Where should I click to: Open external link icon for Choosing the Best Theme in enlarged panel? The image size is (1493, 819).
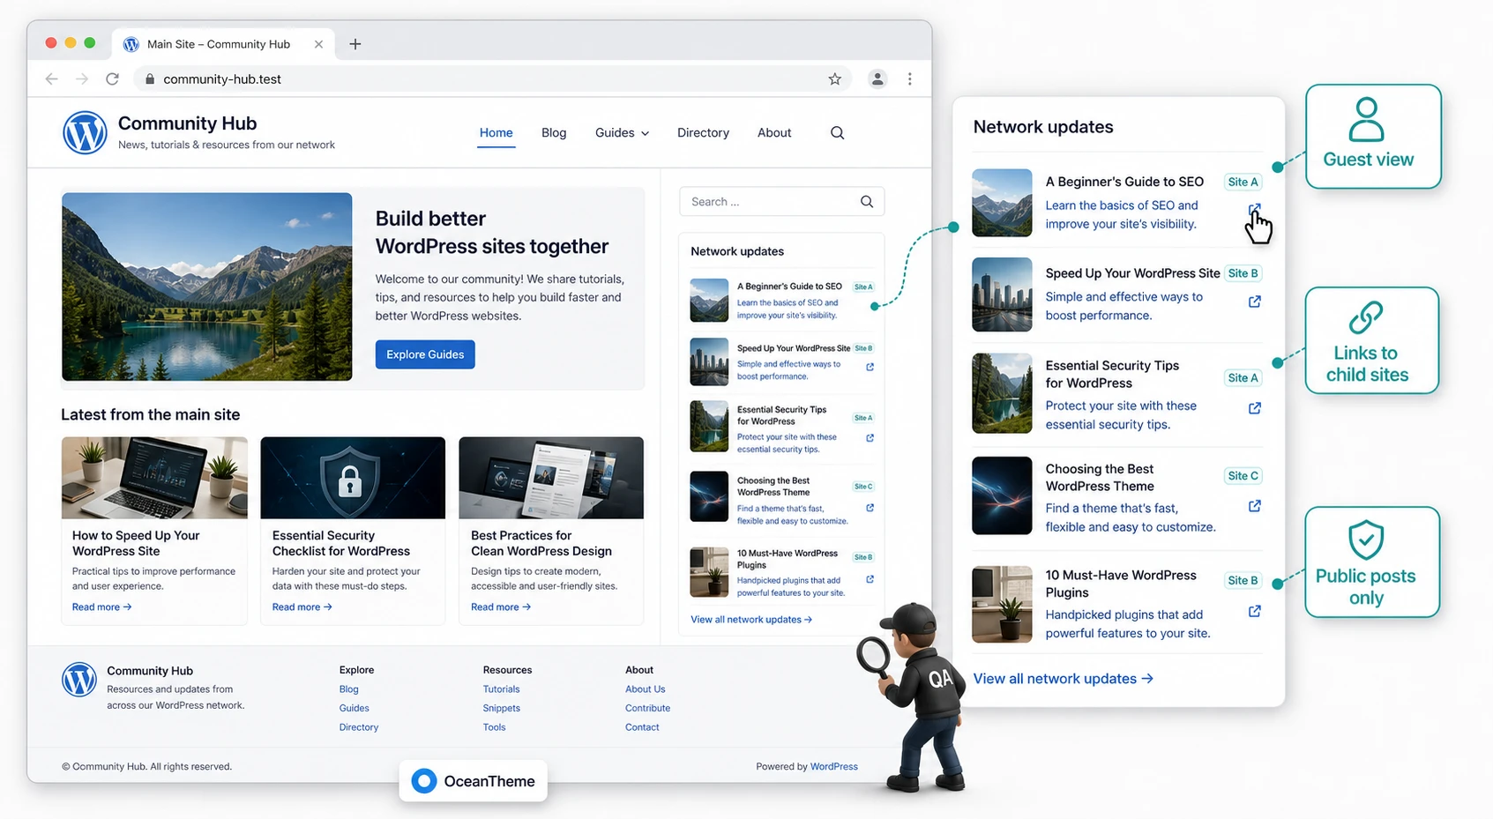coord(1254,506)
